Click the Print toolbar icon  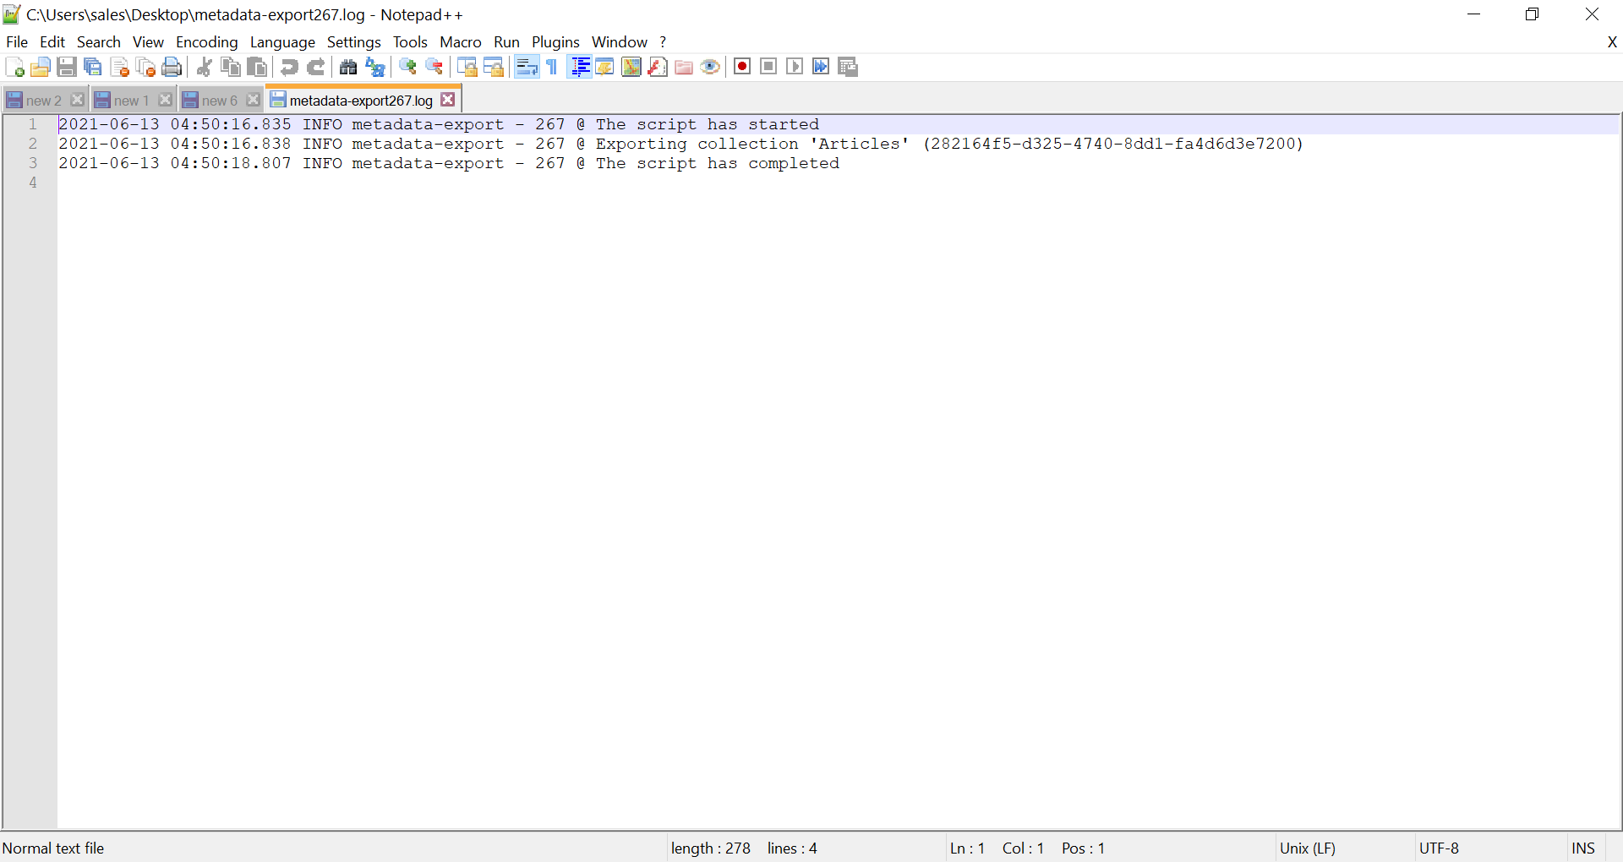[x=172, y=67]
